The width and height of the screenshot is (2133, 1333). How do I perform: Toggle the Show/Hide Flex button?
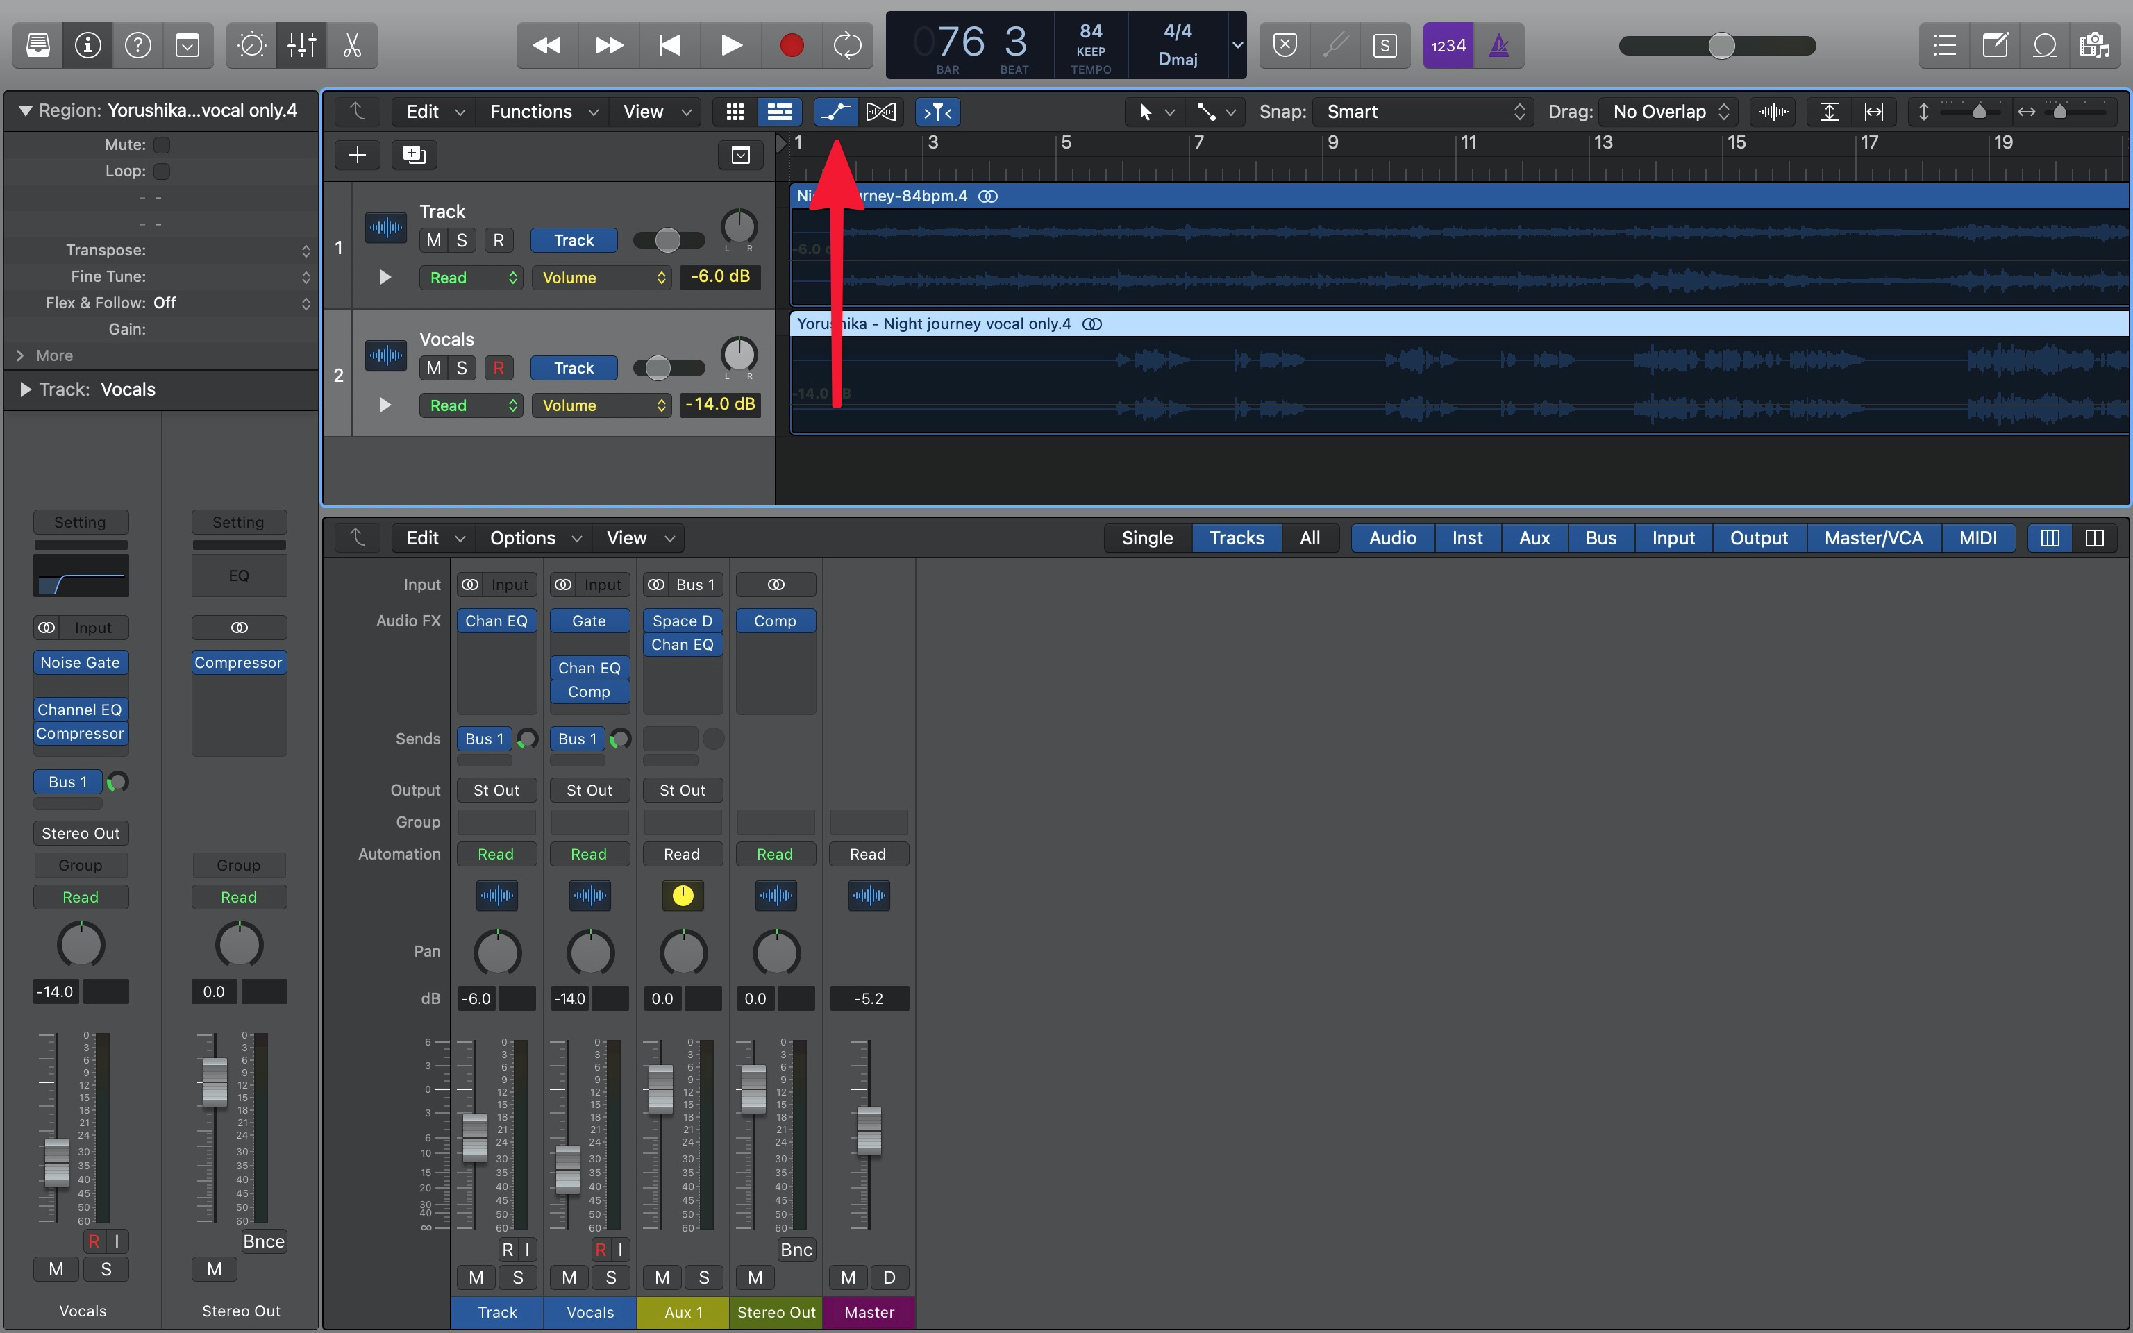[x=880, y=112]
